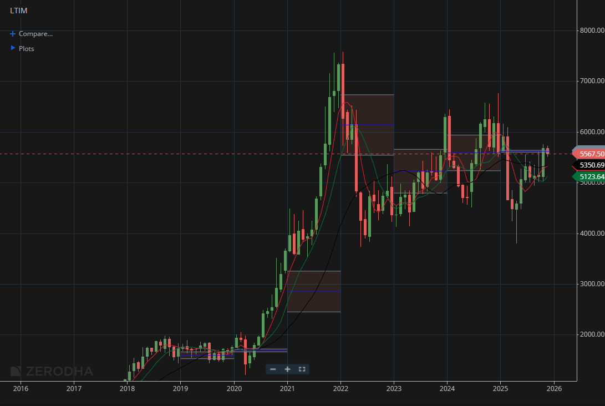The height and width of the screenshot is (406, 605).
Task: Click the blue plus icon beside Compare
Action: click(x=12, y=34)
